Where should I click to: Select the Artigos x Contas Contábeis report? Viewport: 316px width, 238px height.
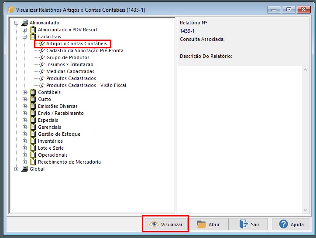point(76,44)
